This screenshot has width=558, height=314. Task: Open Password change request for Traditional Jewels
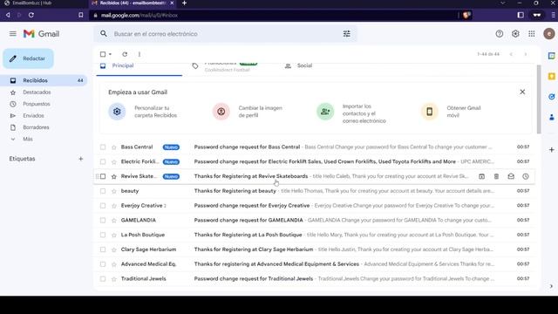[x=254, y=279]
